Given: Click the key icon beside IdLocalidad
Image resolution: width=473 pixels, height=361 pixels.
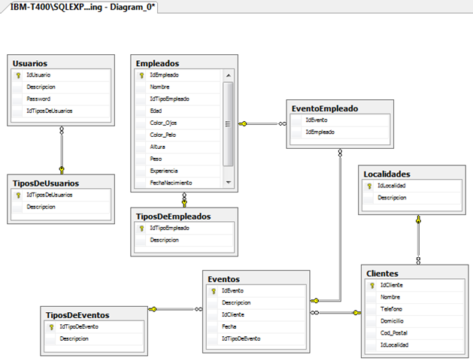Looking at the screenshot, I should pos(369,186).
